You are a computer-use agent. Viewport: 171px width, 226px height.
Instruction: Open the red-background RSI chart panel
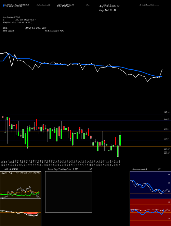pyautogui.click(x=150, y=212)
